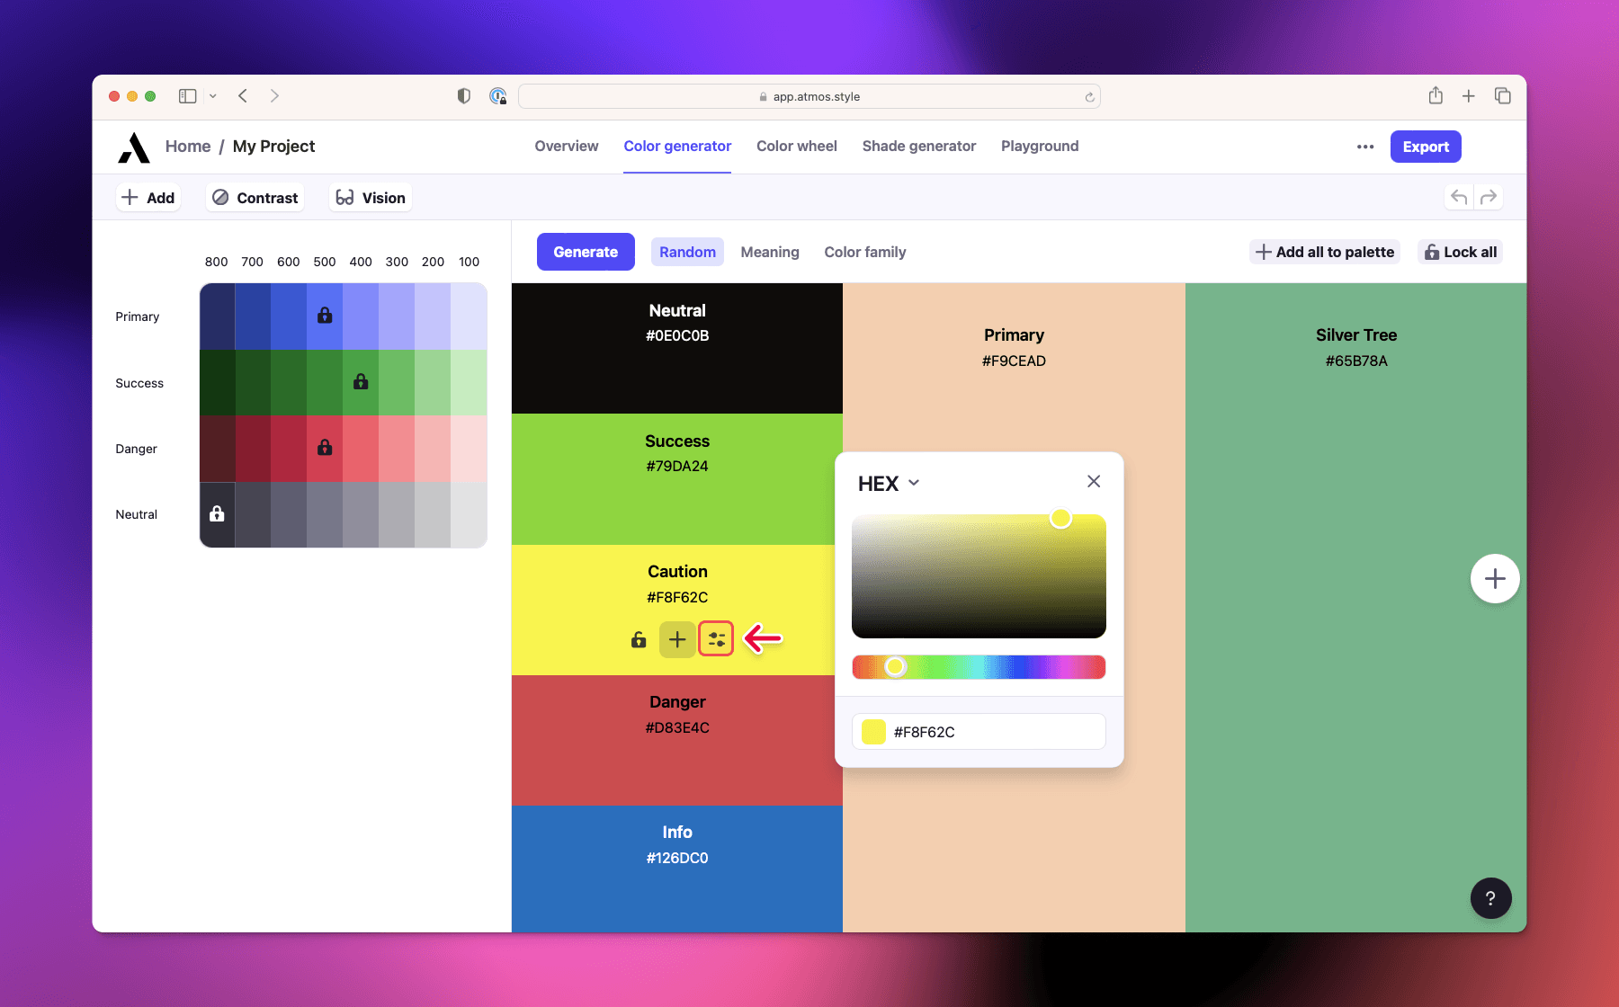The width and height of the screenshot is (1619, 1007).
Task: Enable Lock all colors
Action: coord(1459,252)
